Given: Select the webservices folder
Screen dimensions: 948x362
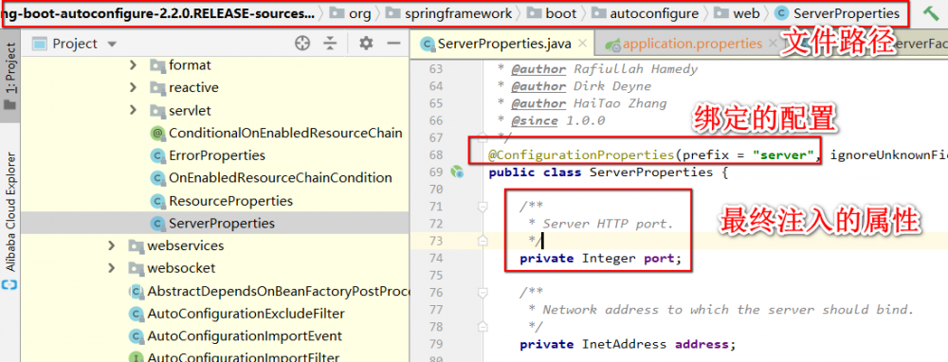Looking at the screenshot, I should (x=176, y=246).
